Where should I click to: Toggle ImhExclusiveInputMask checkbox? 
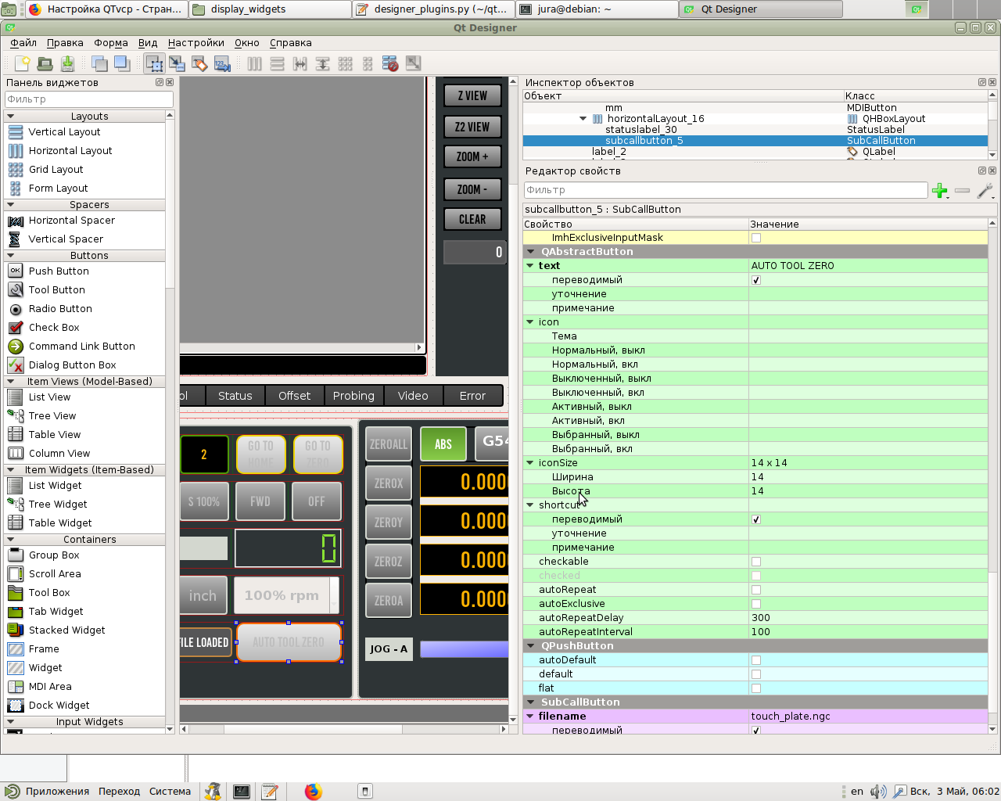(756, 238)
